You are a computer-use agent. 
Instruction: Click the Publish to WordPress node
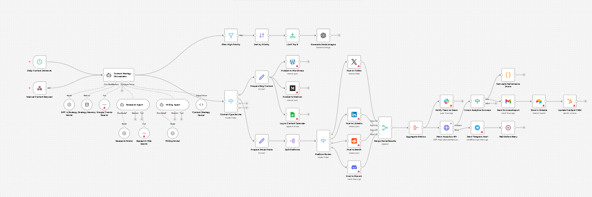293,62
